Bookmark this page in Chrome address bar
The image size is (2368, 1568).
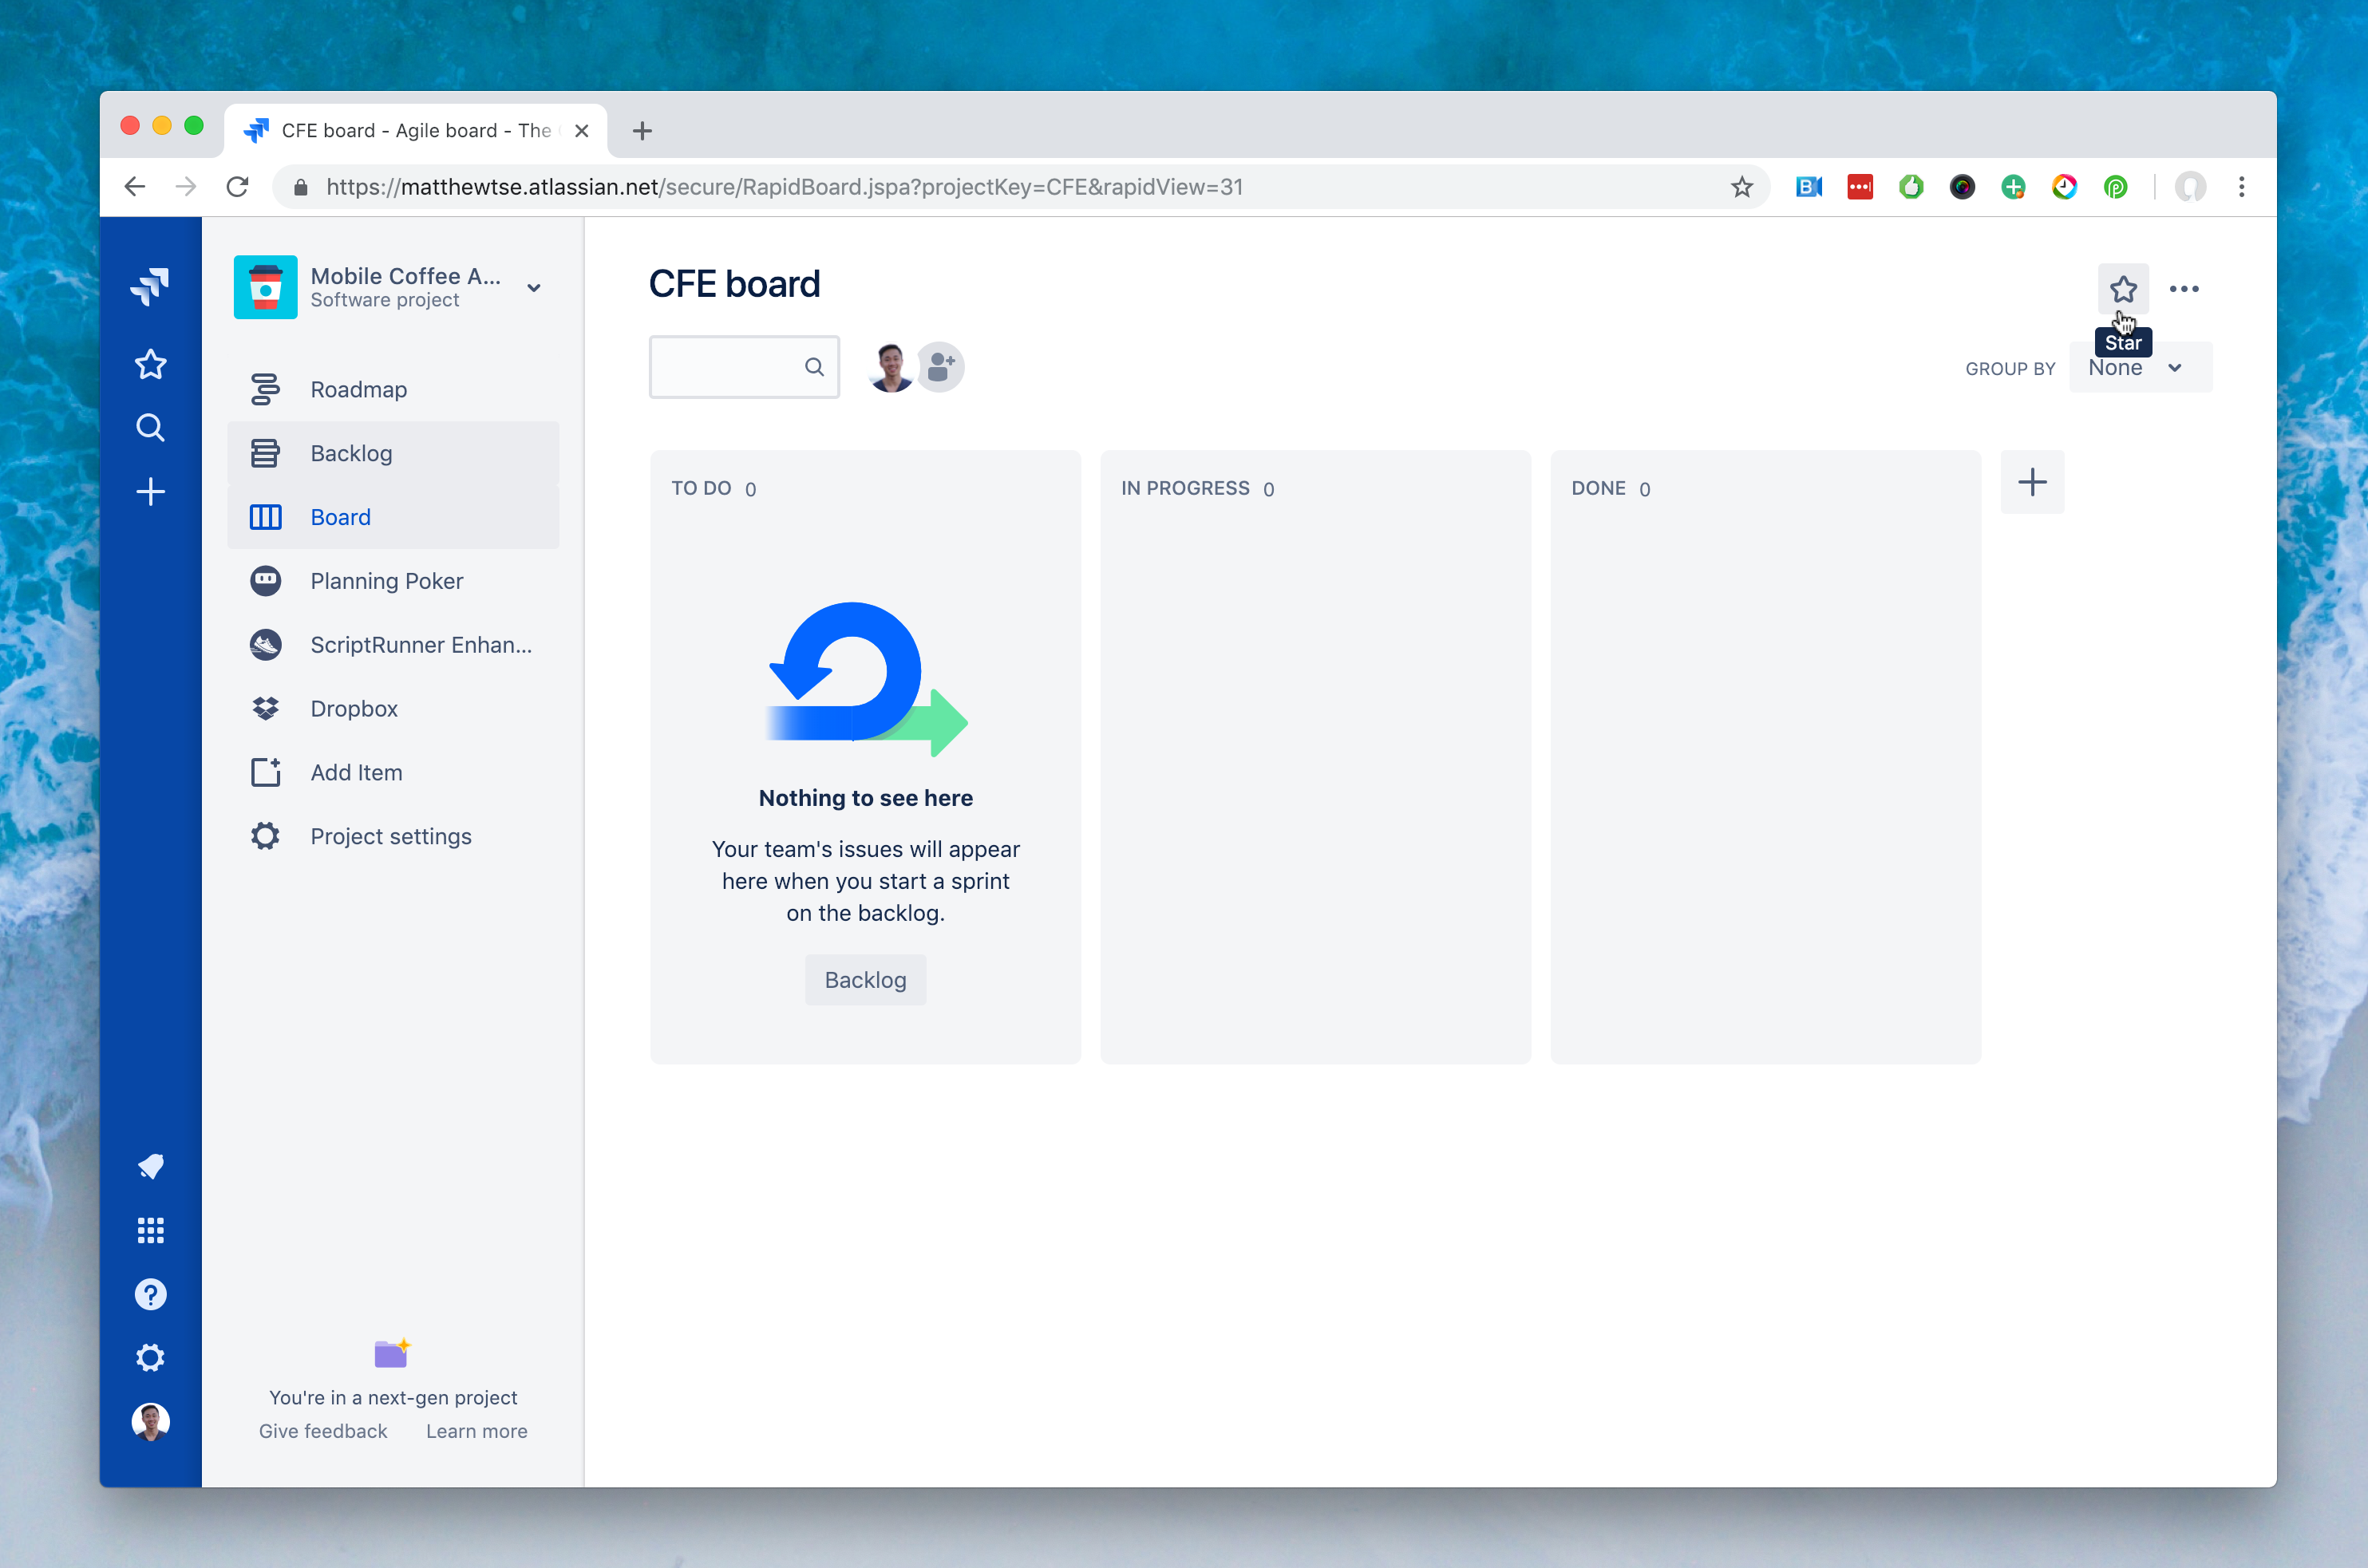pyautogui.click(x=1741, y=187)
